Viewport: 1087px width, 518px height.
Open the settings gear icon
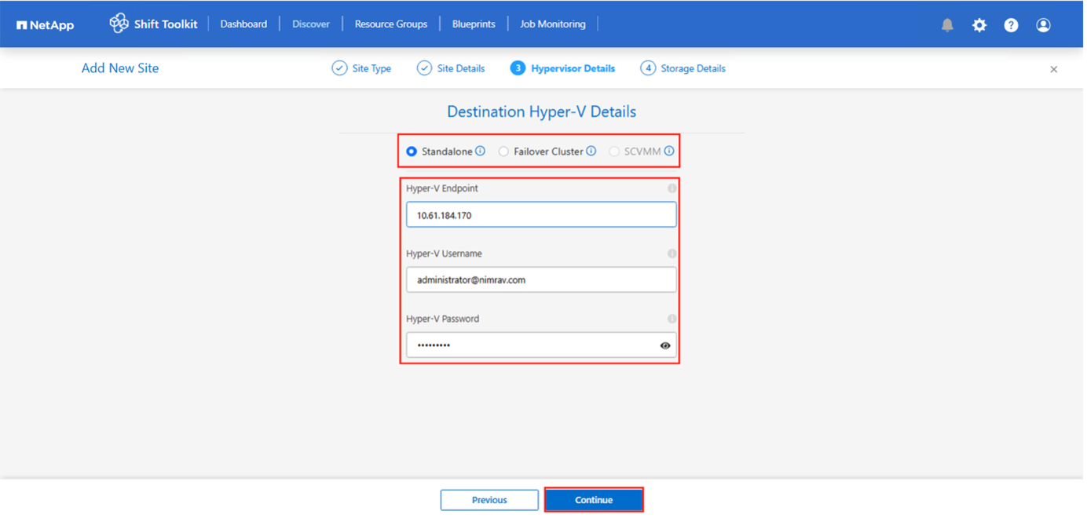point(979,25)
